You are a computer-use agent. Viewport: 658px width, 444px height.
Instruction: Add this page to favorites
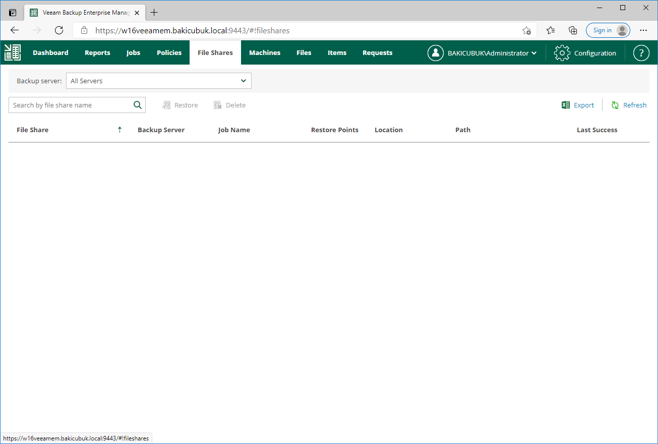point(526,30)
